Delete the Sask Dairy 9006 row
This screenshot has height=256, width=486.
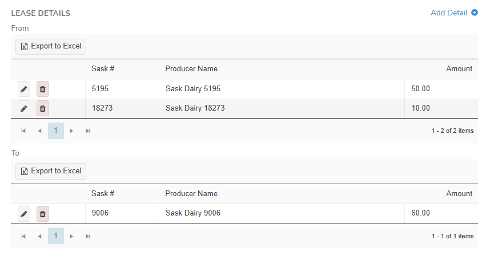pyautogui.click(x=43, y=214)
